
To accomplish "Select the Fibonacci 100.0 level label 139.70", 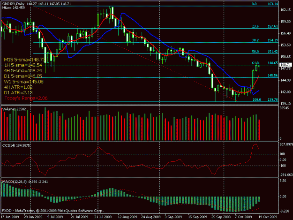I will pyautogui.click(x=273, y=99).
